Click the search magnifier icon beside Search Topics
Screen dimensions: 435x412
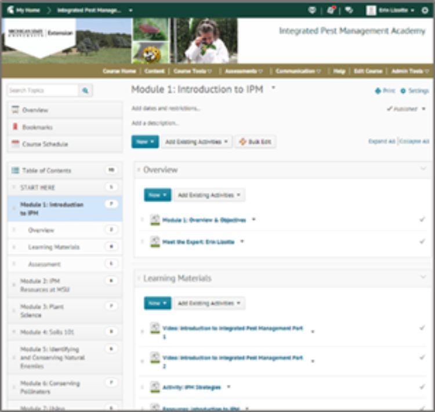coord(85,90)
